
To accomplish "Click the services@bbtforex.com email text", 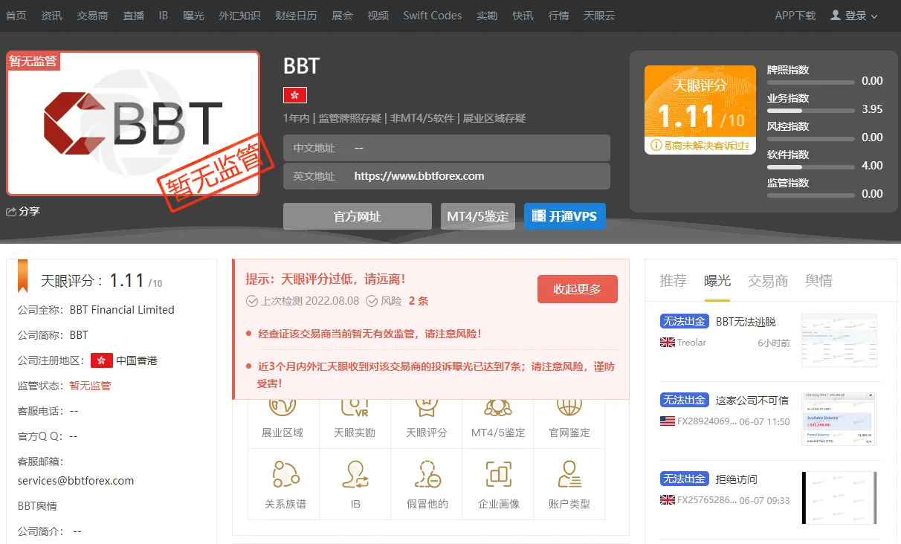I will point(76,481).
